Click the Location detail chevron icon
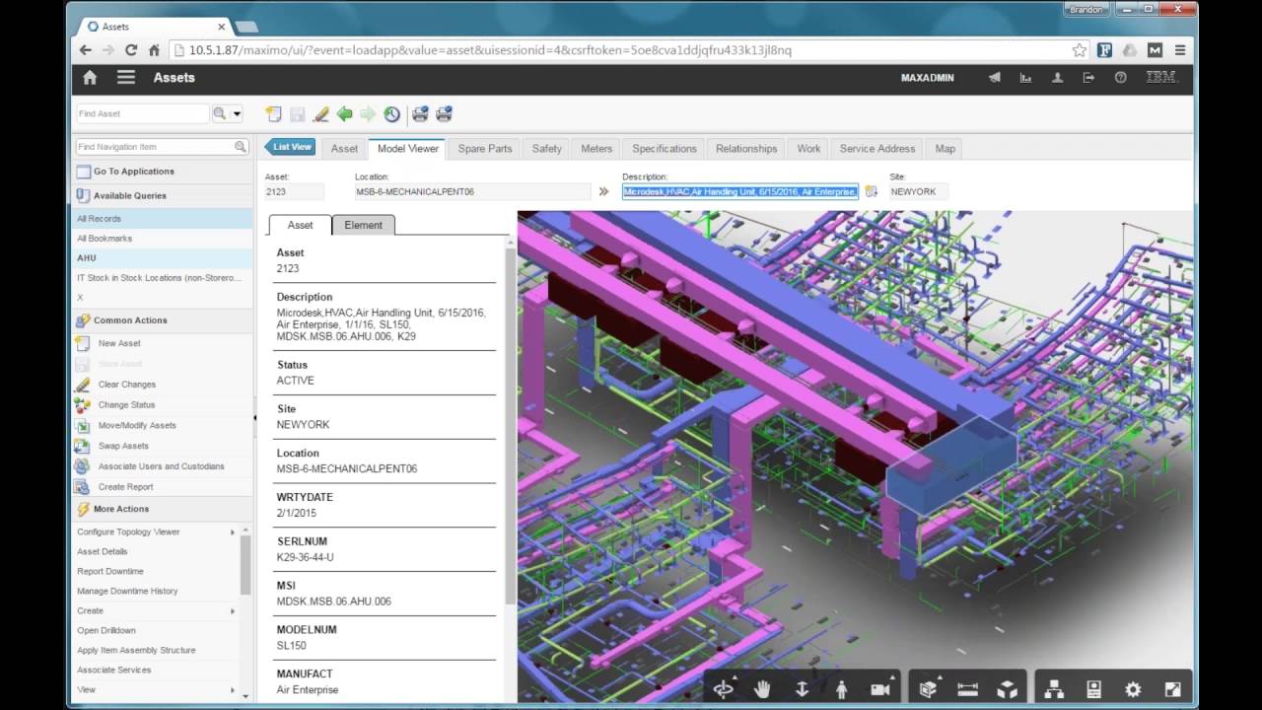The height and width of the screenshot is (710, 1262). coord(603,191)
